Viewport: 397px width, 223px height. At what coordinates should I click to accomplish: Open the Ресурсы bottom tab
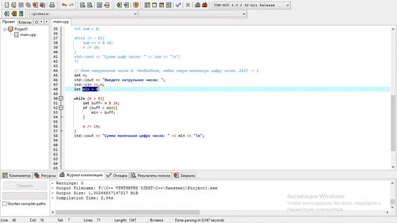pos(45,175)
